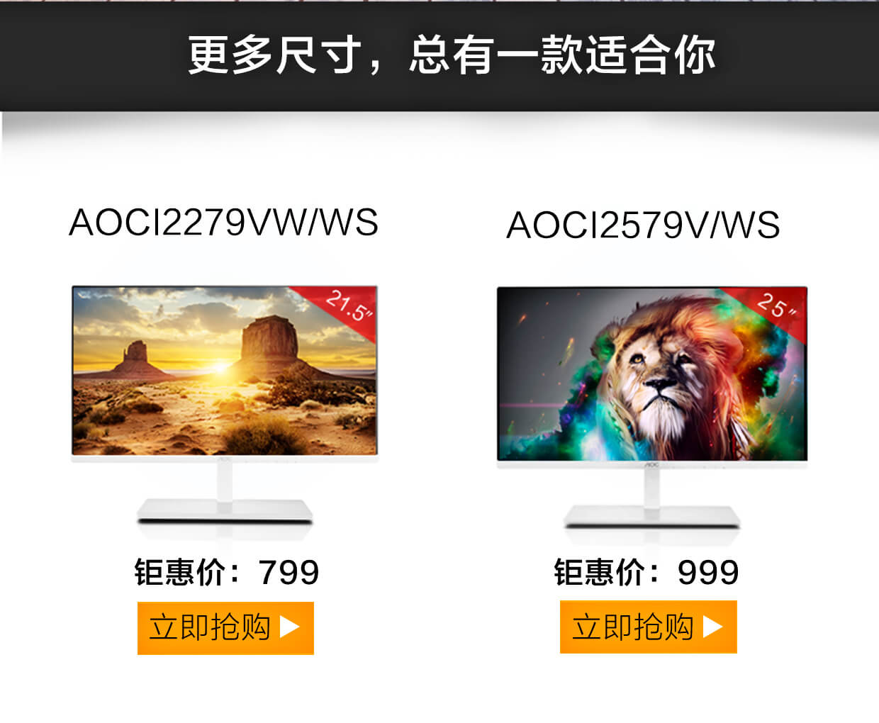The height and width of the screenshot is (723, 879).
Task: Click the 钜惠价: 999 price text
Action: pos(646,572)
